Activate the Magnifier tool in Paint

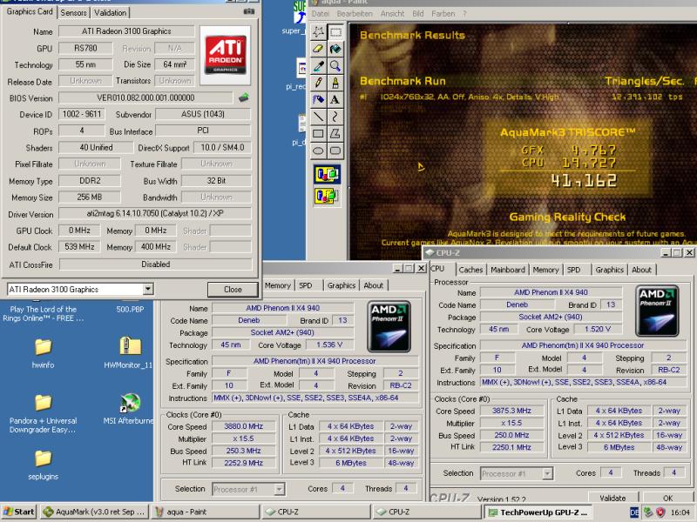coord(335,66)
